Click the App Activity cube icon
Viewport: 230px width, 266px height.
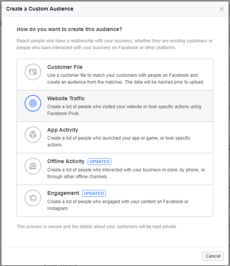33,135
